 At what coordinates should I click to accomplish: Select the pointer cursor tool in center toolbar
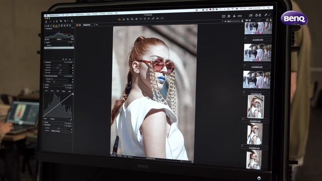tap(120, 19)
